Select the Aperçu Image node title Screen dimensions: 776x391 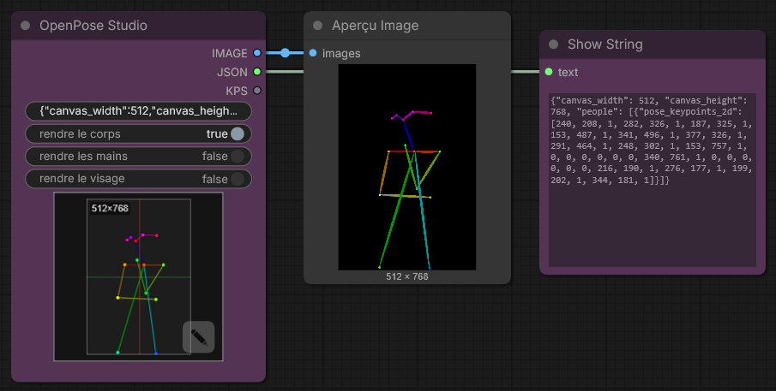[x=375, y=25]
